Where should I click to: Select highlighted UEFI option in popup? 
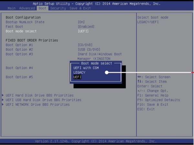77,77
